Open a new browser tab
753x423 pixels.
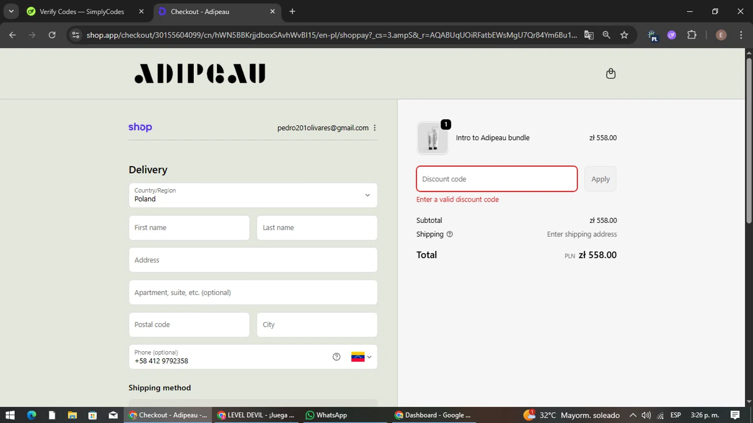click(292, 12)
